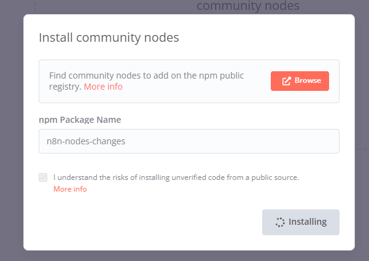Click the 'n8n-nodes-changes' text in the field
The height and width of the screenshot is (261, 369).
click(86, 141)
